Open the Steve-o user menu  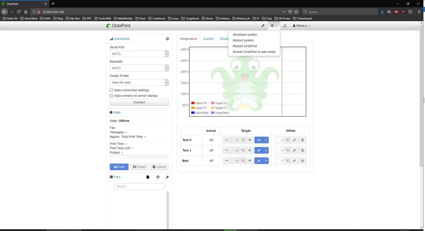point(301,26)
